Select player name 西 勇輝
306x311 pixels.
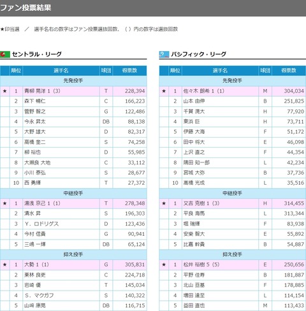coord(33,183)
